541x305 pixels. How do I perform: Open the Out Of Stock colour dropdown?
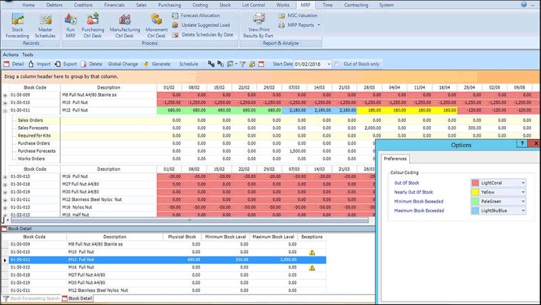[x=523, y=182]
